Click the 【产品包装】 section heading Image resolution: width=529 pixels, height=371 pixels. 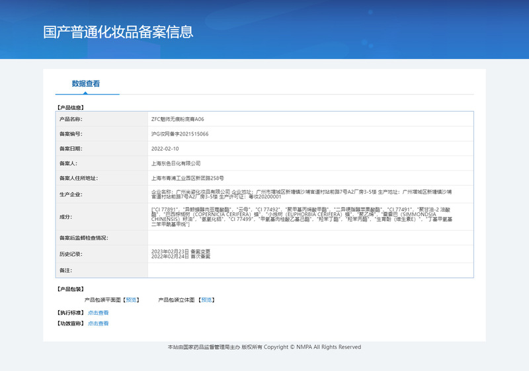[71, 289]
